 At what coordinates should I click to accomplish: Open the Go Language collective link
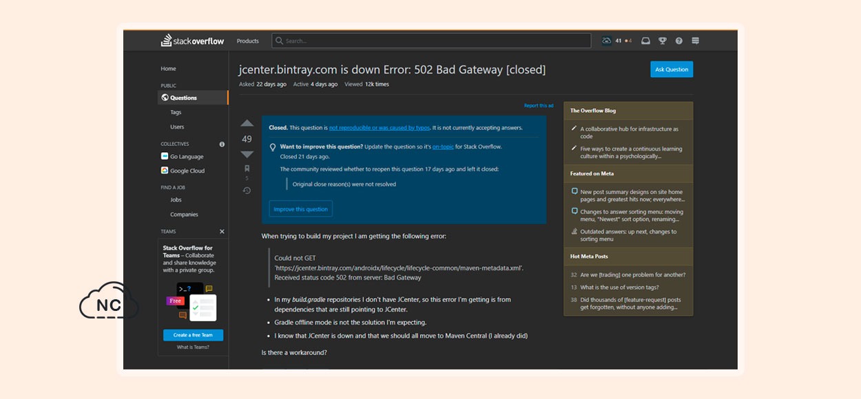(187, 156)
